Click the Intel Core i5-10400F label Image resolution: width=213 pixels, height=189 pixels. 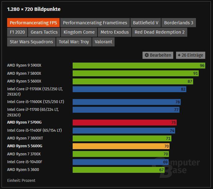click(25, 162)
